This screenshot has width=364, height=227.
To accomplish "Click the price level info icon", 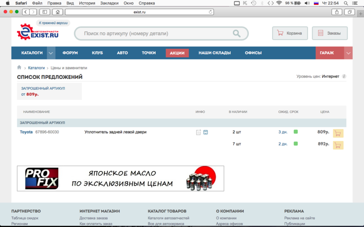I will point(344,76).
